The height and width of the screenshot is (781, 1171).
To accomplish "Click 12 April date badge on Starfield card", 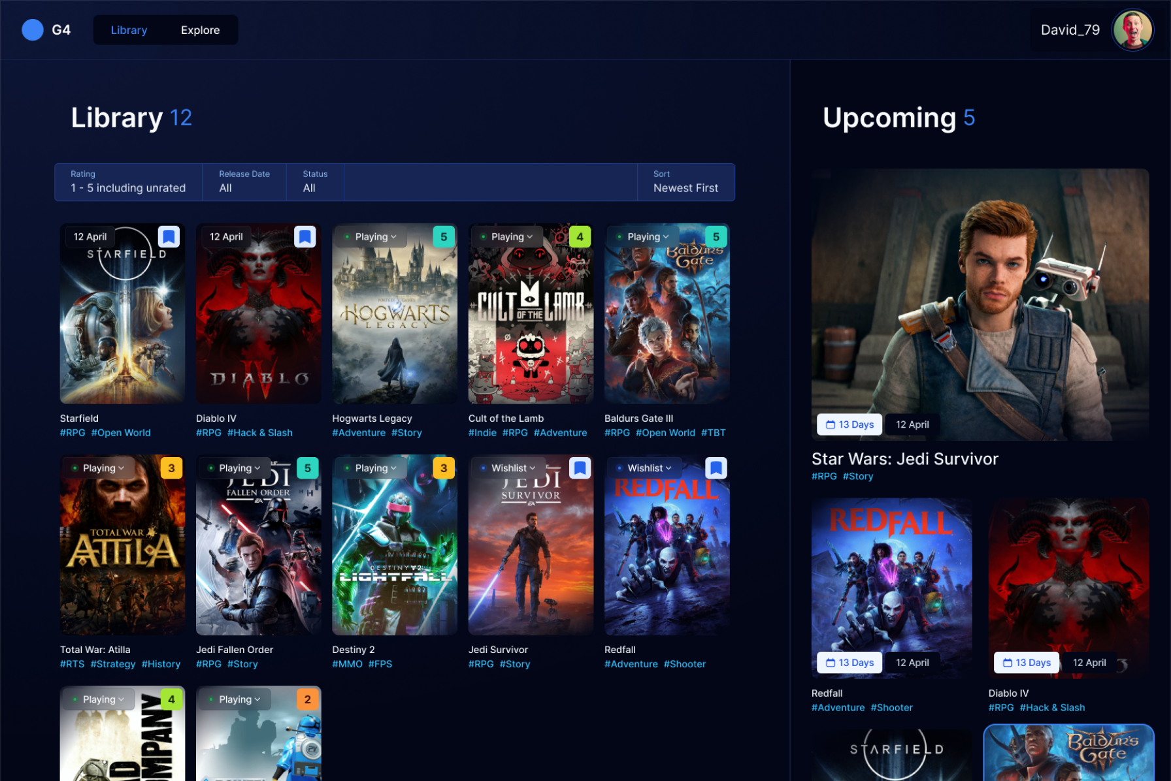I will [x=90, y=236].
